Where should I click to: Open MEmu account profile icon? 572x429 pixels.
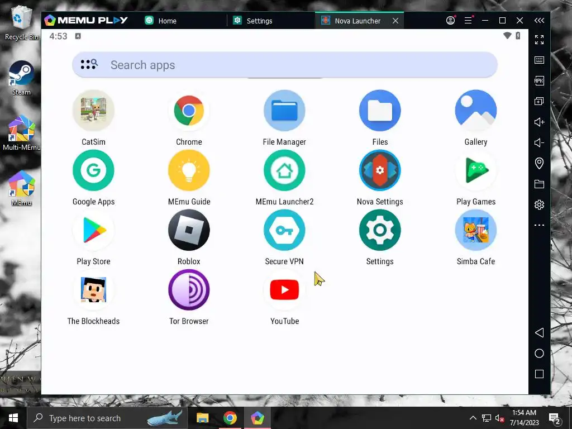tap(451, 21)
